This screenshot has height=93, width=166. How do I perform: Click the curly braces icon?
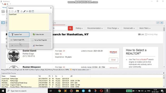tap(30, 11)
